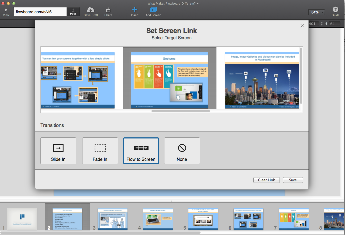Open the Guide help icon
This screenshot has width=345, height=235.
[335, 10]
